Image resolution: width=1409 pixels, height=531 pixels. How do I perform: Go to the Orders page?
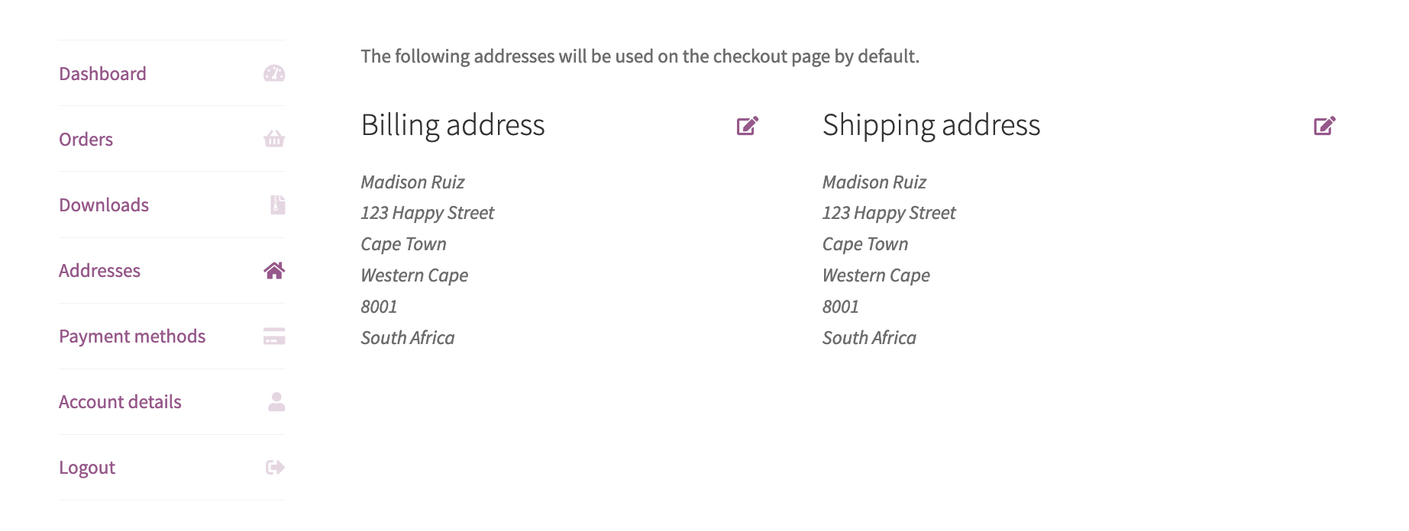pos(86,140)
